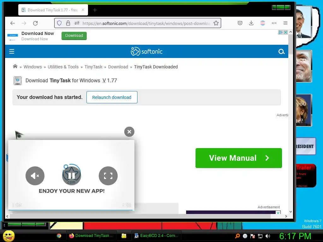Open the Utilities & Tools breadcrumb
Image resolution: width=323 pixels, height=242 pixels.
(x=63, y=67)
